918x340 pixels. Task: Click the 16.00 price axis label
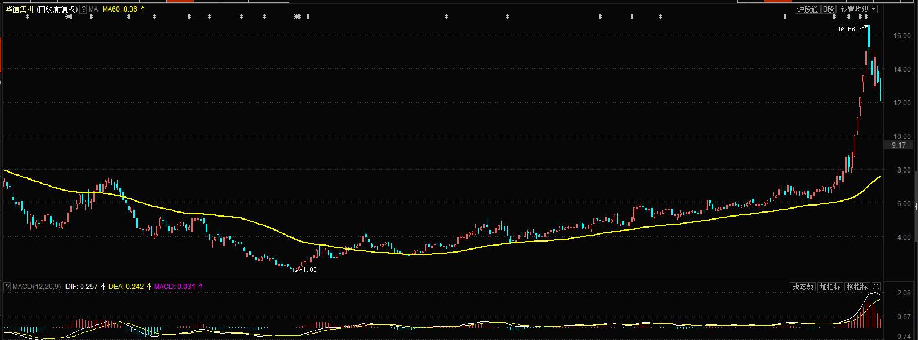[902, 36]
